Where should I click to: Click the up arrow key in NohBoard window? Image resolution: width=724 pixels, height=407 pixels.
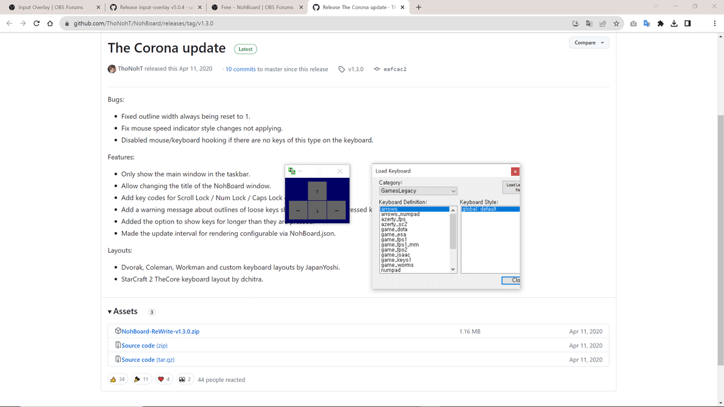pyautogui.click(x=317, y=191)
